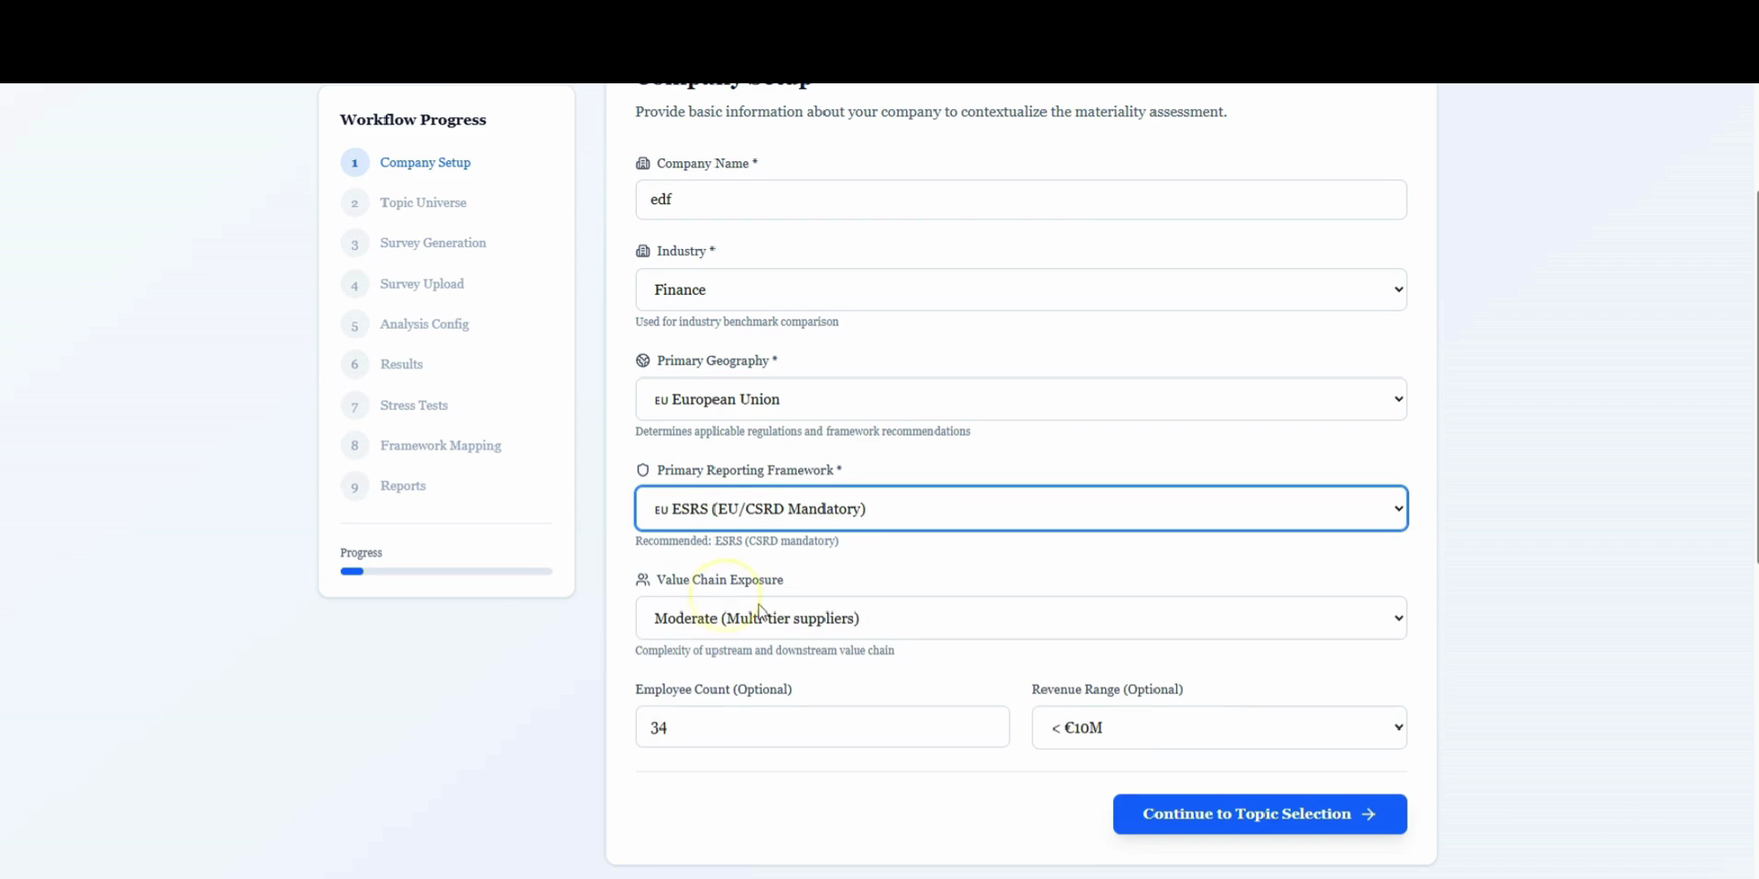
Task: Go to Results step
Action: (x=401, y=364)
